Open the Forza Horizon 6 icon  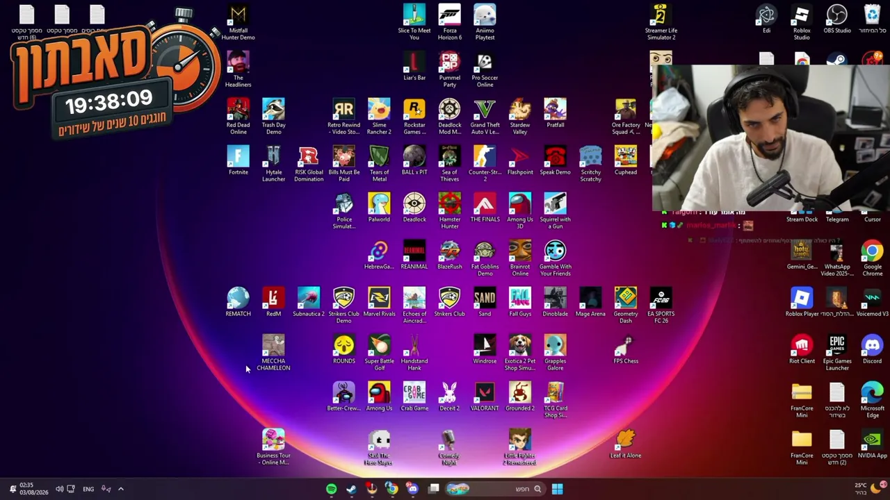(450, 22)
